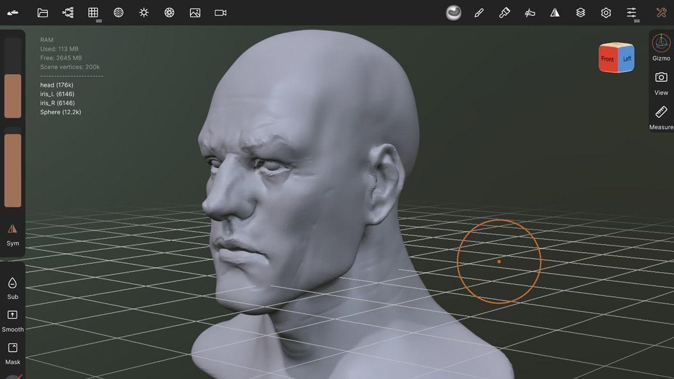Open the camera/video options
674x379 pixels.
pyautogui.click(x=220, y=12)
